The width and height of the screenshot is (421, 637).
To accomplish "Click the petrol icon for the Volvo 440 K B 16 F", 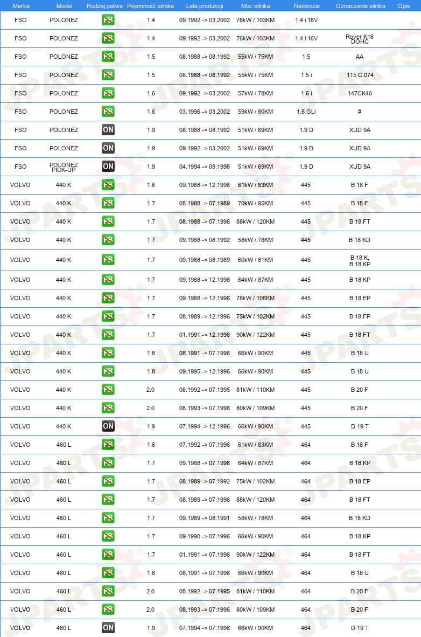I will (x=108, y=184).
